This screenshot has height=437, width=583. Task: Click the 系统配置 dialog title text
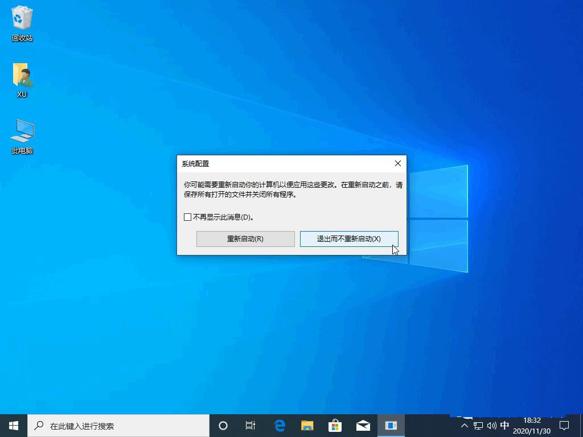coord(196,163)
